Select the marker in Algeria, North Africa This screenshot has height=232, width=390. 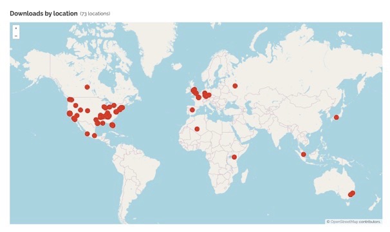[197, 129]
